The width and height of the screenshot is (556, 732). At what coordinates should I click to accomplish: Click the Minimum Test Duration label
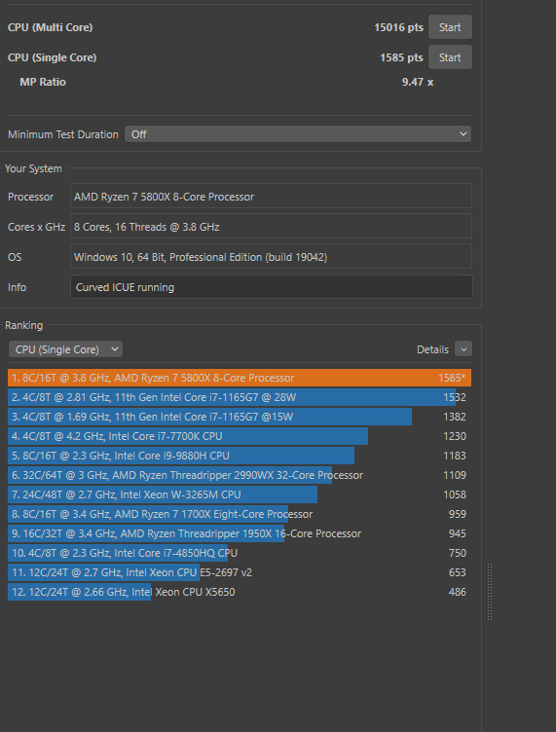(63, 134)
